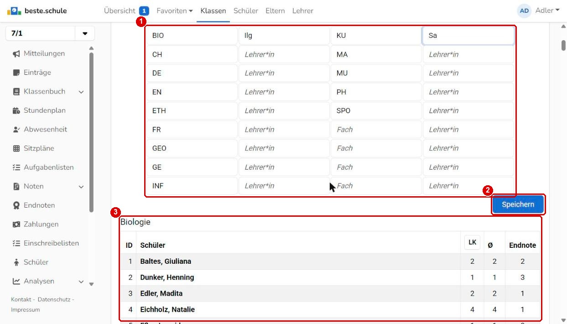Follow the Kontakt link

[21, 299]
